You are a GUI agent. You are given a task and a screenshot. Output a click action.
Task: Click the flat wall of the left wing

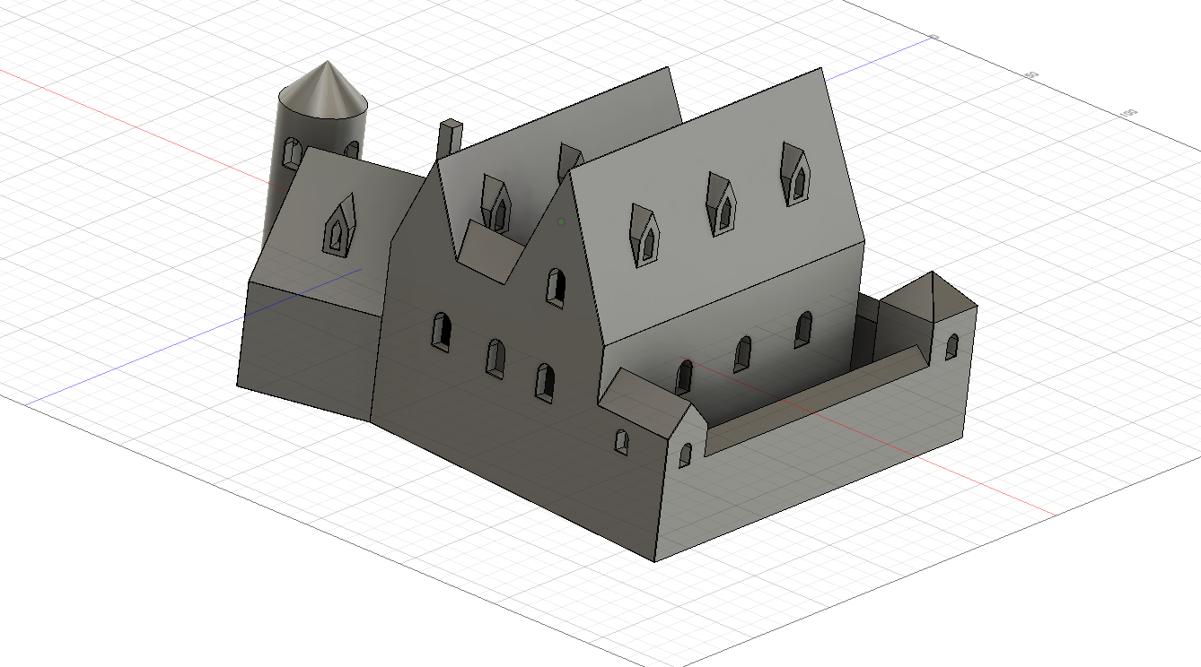point(305,350)
